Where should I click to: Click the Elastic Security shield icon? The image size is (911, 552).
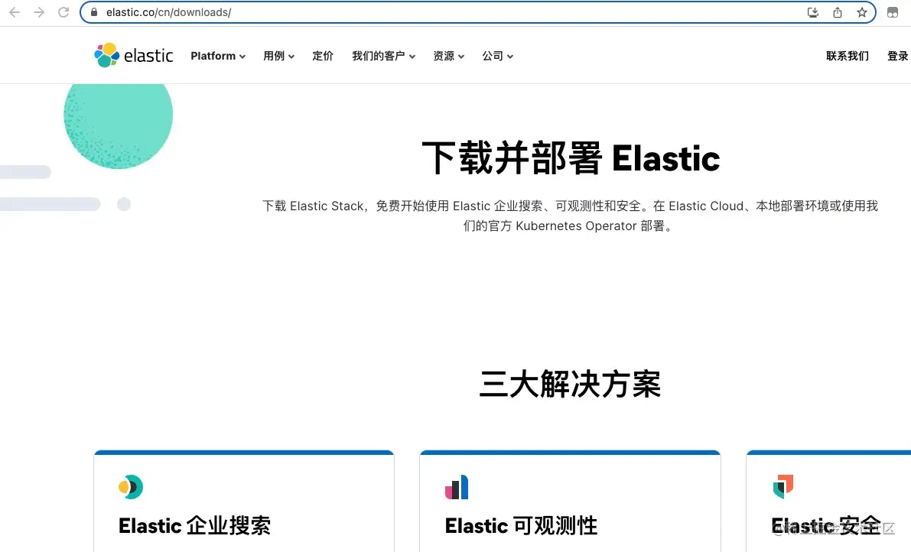pos(783,485)
